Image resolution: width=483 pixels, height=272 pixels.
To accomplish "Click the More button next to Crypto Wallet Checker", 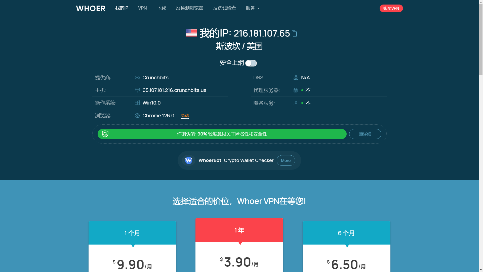I will pos(286,160).
